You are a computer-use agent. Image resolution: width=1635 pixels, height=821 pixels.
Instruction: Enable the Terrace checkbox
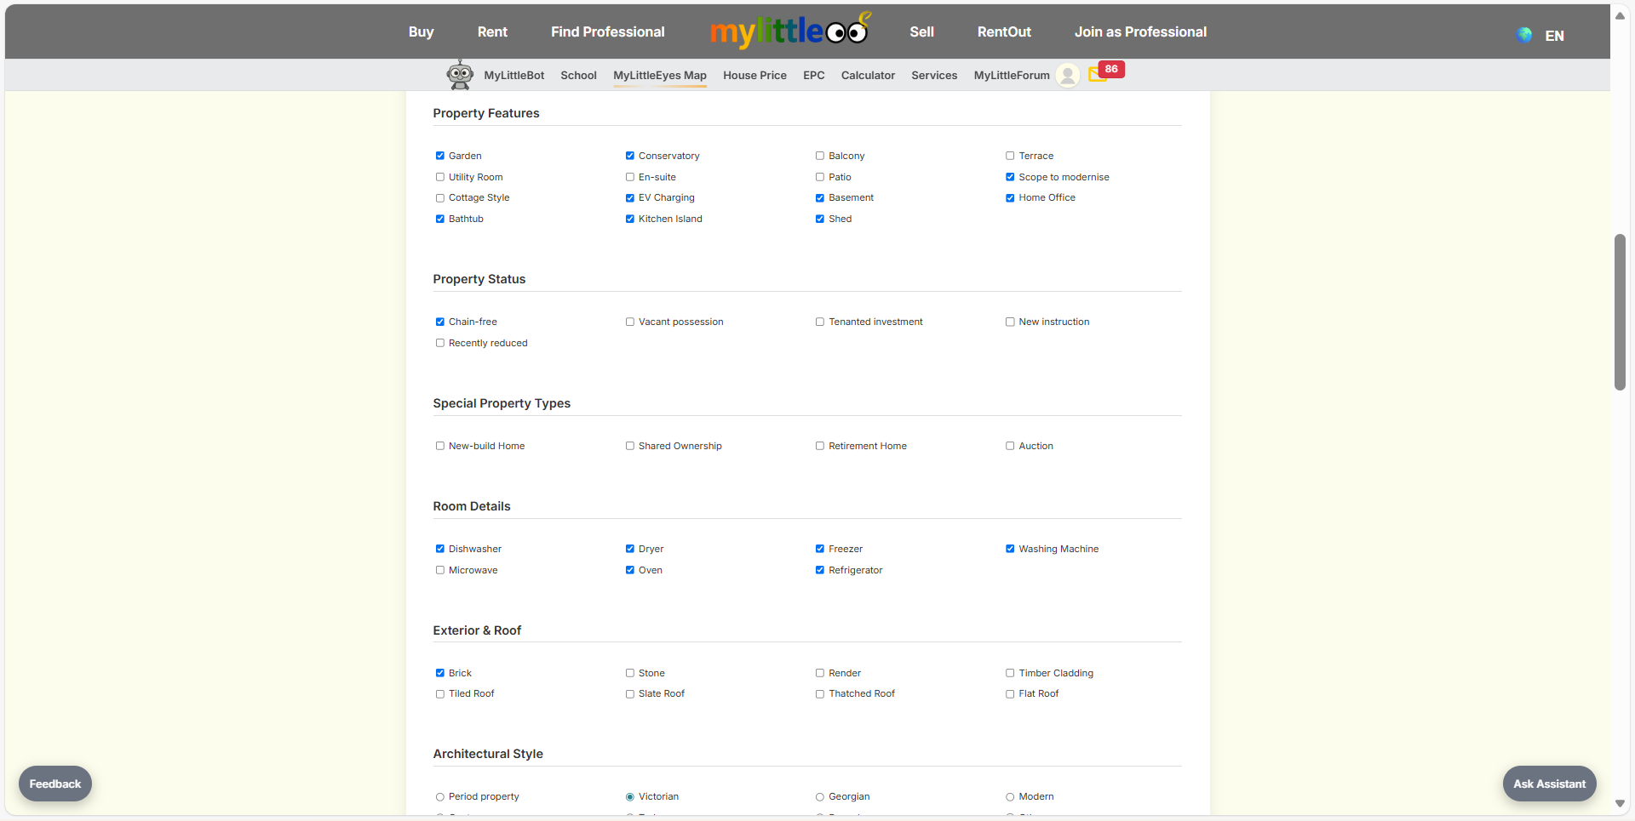coord(1010,156)
